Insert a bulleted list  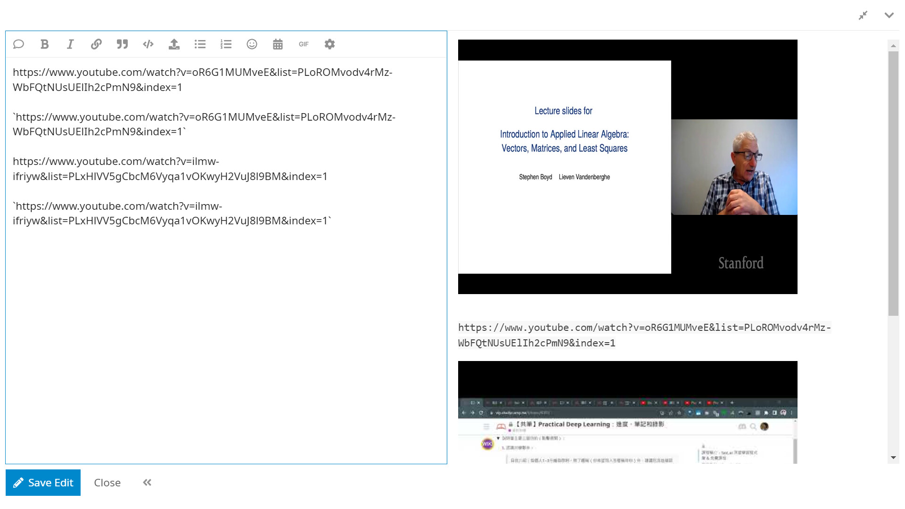click(200, 44)
